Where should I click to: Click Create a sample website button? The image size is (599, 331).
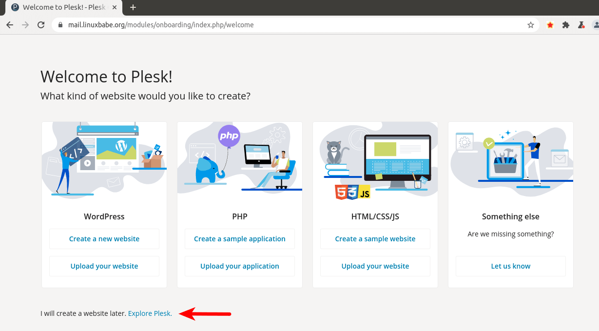375,239
